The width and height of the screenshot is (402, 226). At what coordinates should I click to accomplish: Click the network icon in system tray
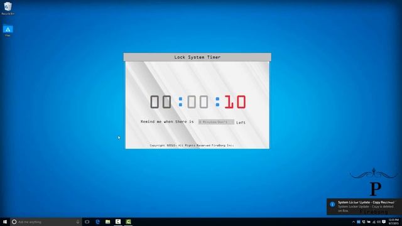tap(374, 222)
